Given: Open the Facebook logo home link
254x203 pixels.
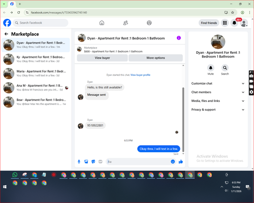Looking at the screenshot, I should 7,23.
